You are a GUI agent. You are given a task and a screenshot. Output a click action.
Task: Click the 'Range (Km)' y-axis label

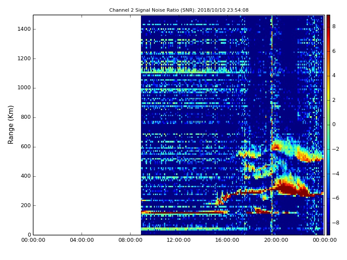10,125
